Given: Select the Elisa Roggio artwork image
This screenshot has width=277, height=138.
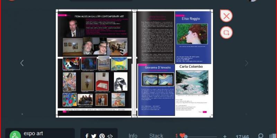Looking at the screenshot, I should (192, 33).
